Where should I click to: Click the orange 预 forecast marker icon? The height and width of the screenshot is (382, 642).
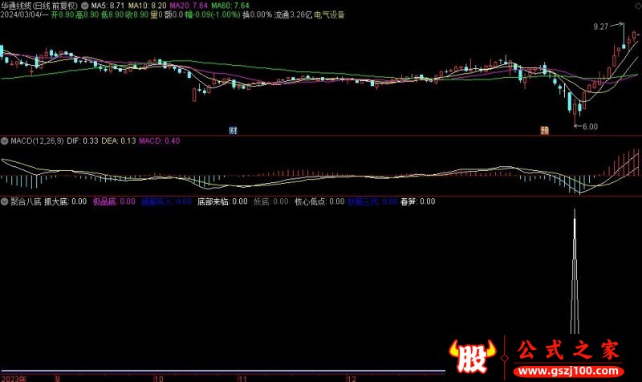[x=544, y=128]
